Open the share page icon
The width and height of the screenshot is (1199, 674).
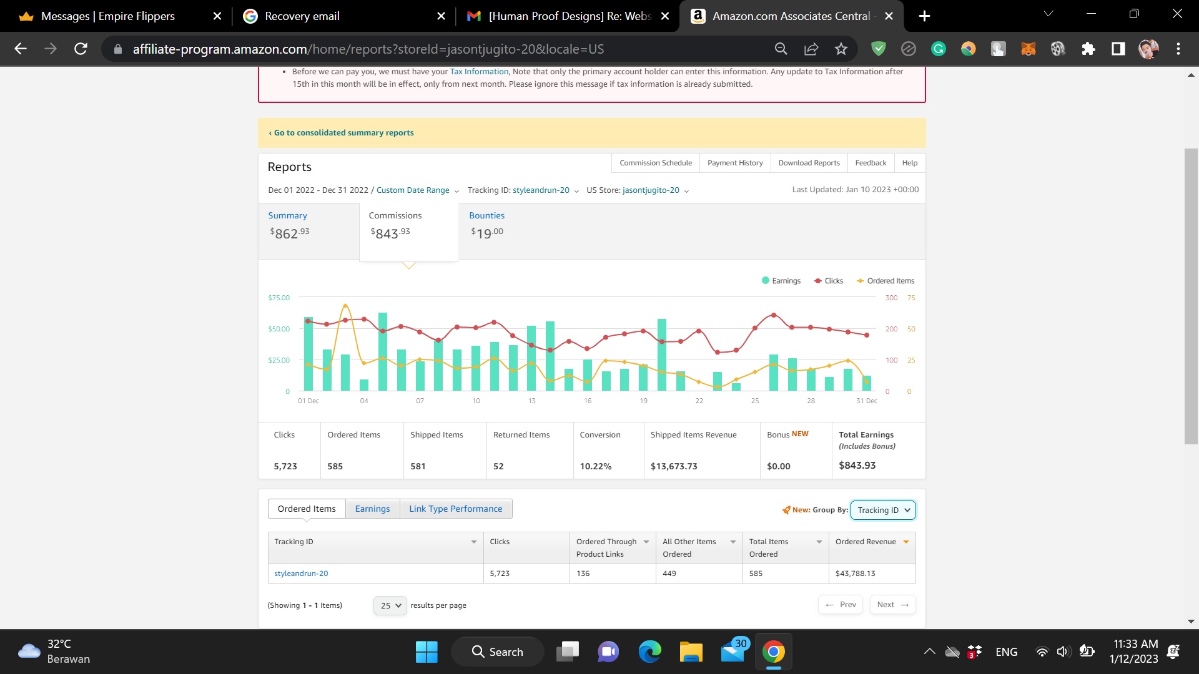click(811, 49)
